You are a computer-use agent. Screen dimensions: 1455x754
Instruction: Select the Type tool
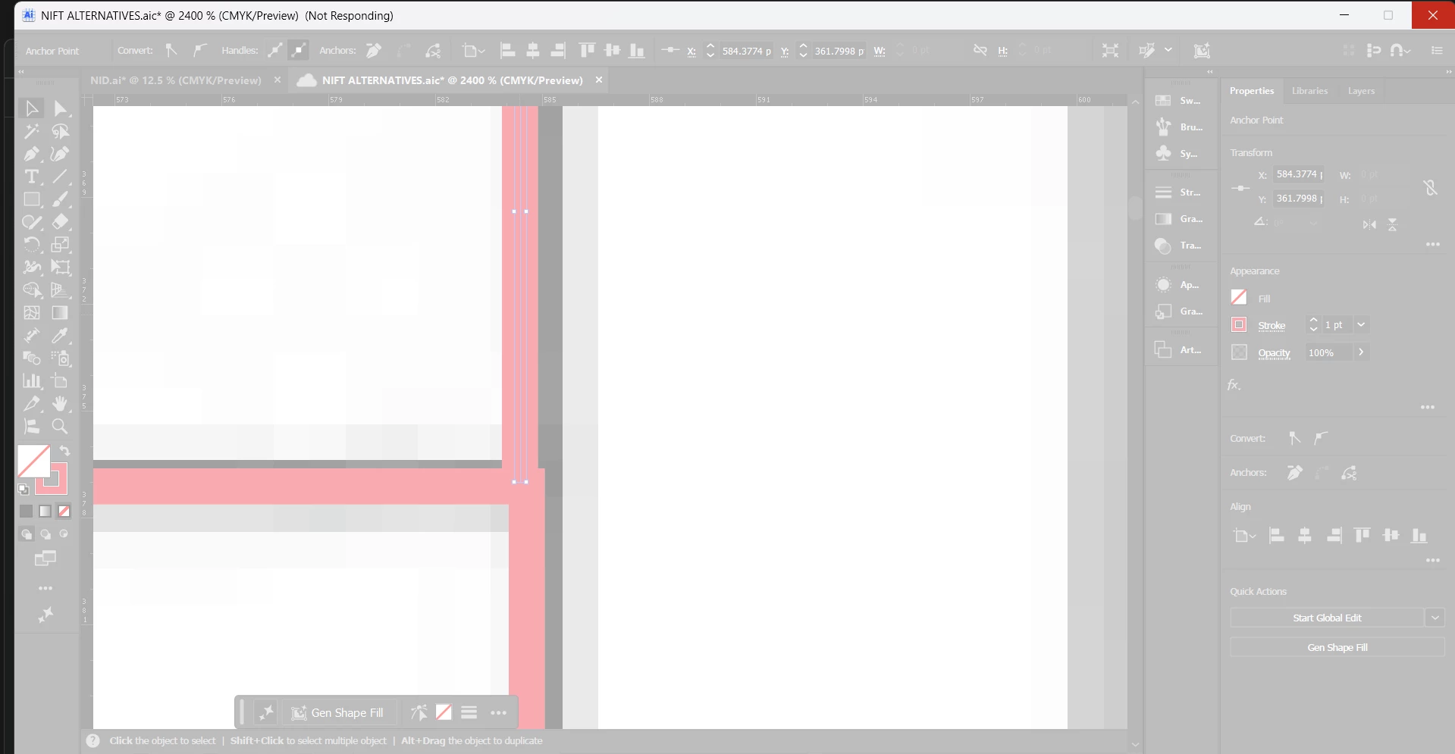click(32, 177)
